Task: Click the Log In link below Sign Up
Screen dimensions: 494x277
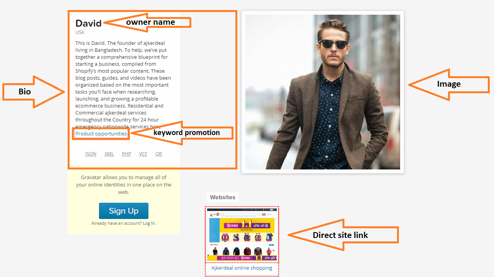Action: [x=149, y=223]
